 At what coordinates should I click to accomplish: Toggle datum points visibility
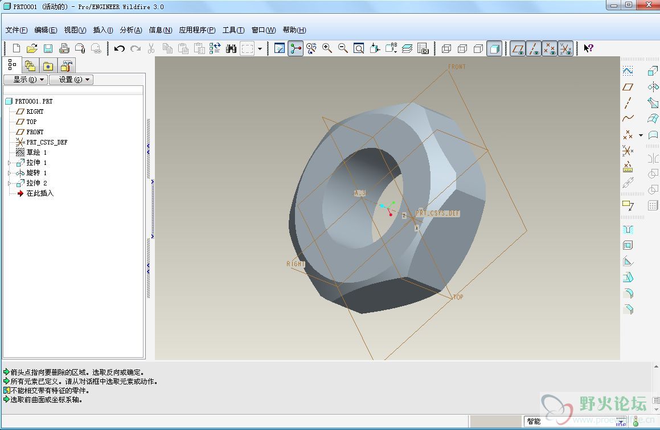[x=550, y=48]
